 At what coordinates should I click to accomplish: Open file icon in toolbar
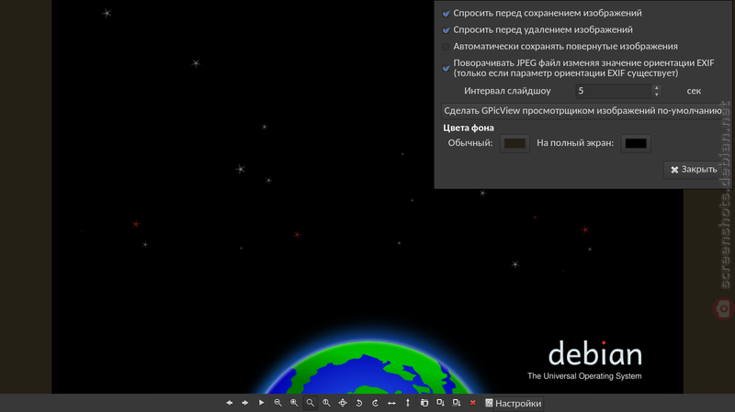pos(424,403)
